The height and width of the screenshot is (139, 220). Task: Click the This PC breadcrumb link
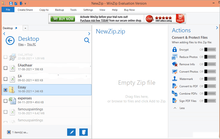tap(32, 45)
